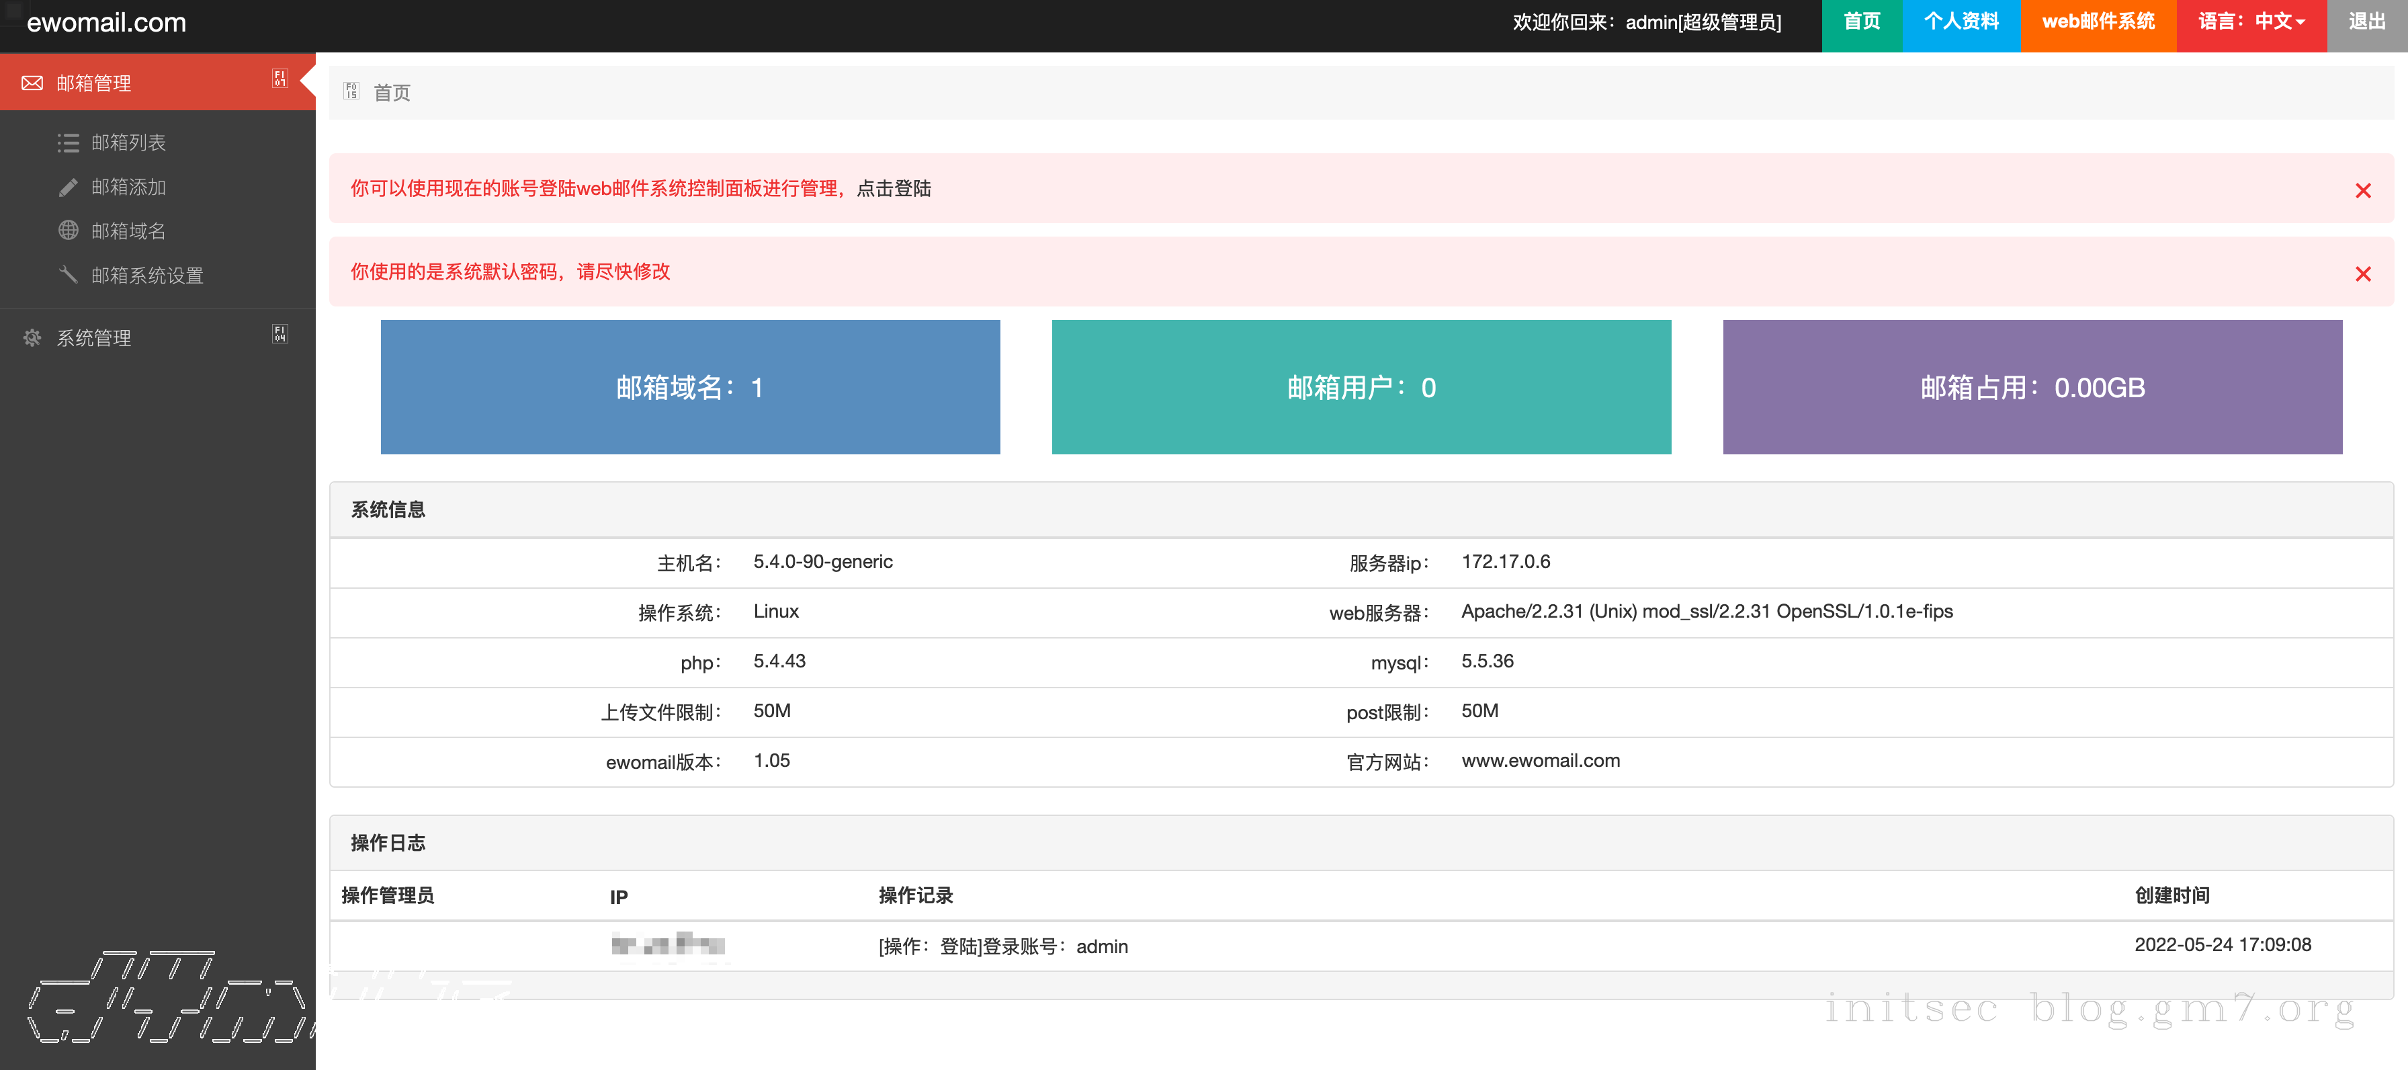Click the list icon beside 邮箱列表

(69, 142)
